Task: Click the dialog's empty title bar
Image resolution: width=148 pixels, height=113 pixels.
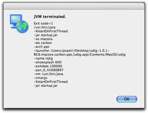Action: pos(74,6)
